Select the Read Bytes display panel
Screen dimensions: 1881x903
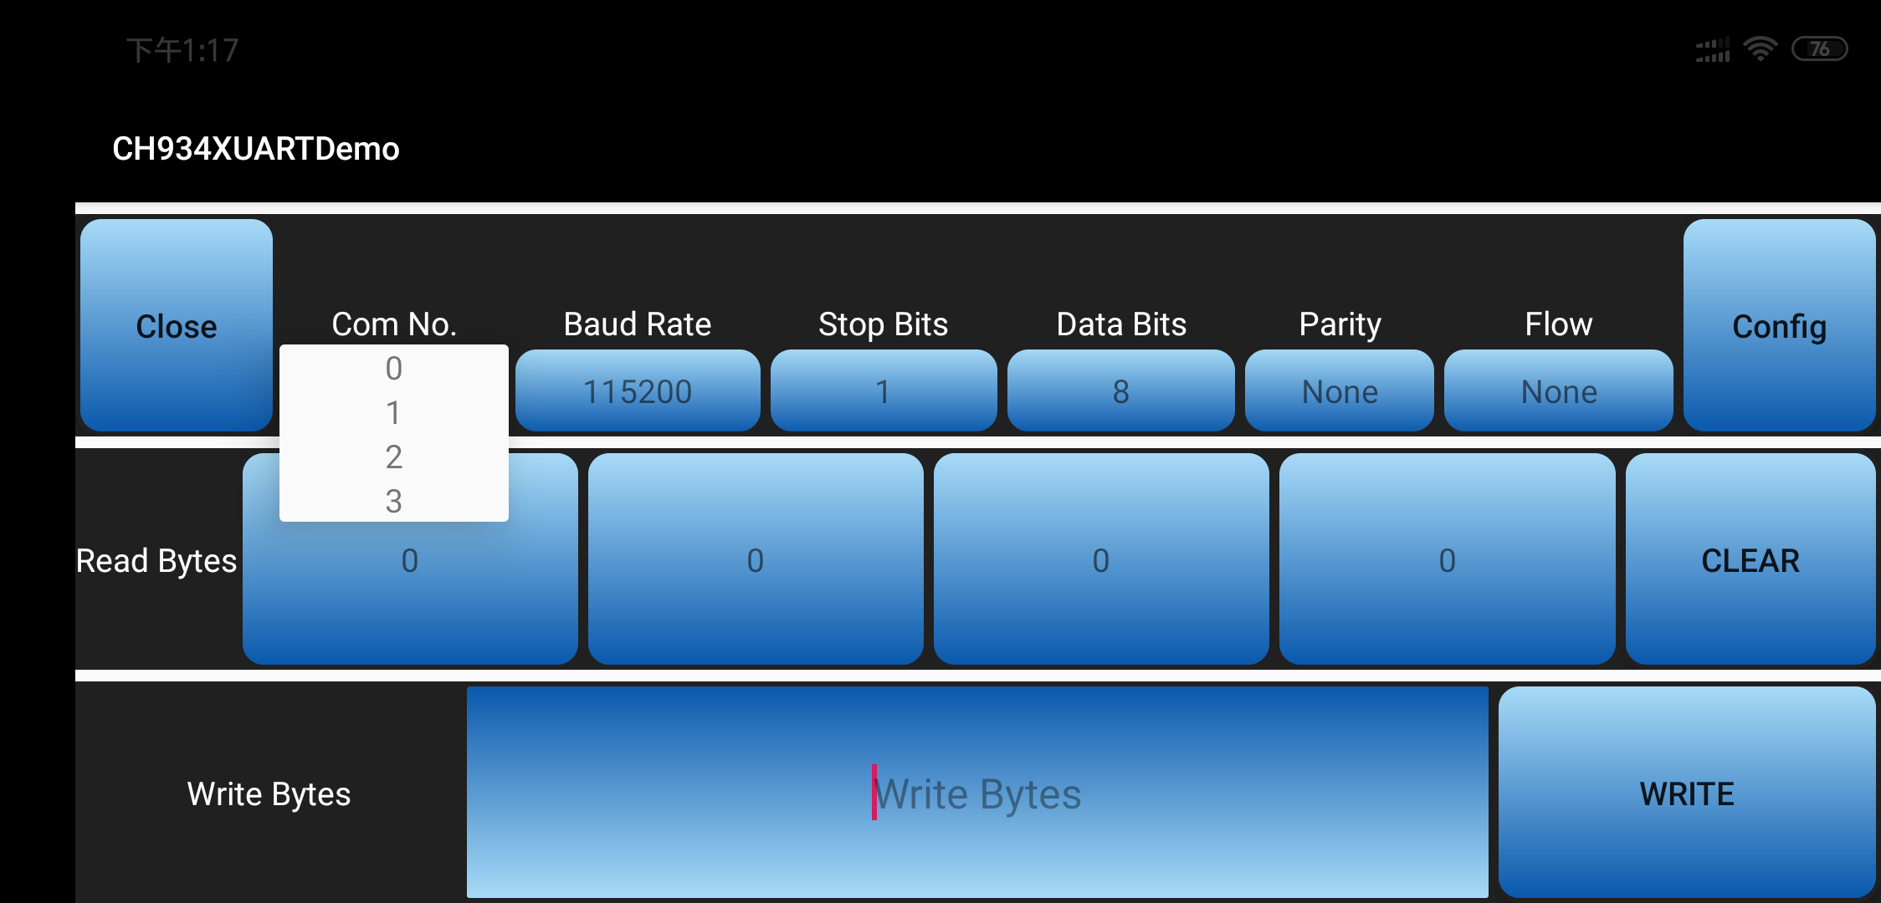pyautogui.click(x=409, y=560)
